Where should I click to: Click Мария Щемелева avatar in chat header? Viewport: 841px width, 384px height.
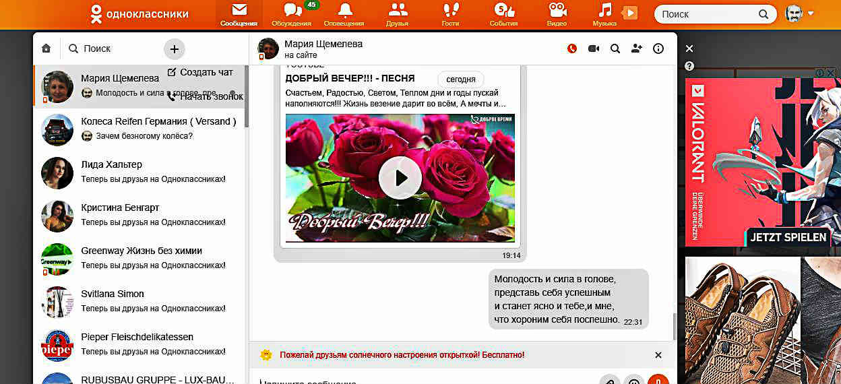click(x=268, y=49)
